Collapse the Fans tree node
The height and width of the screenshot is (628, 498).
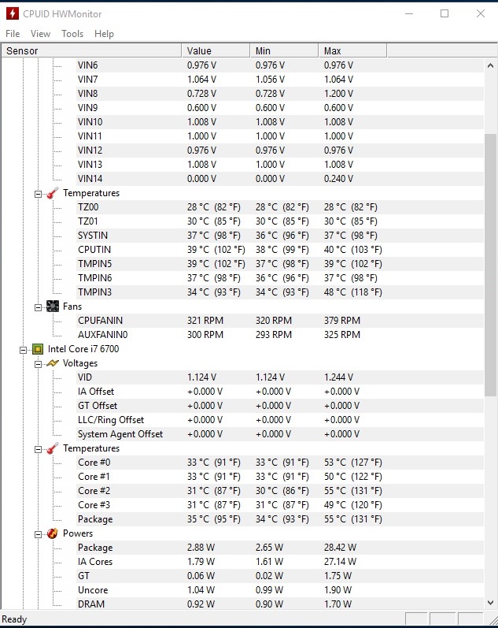(38, 307)
